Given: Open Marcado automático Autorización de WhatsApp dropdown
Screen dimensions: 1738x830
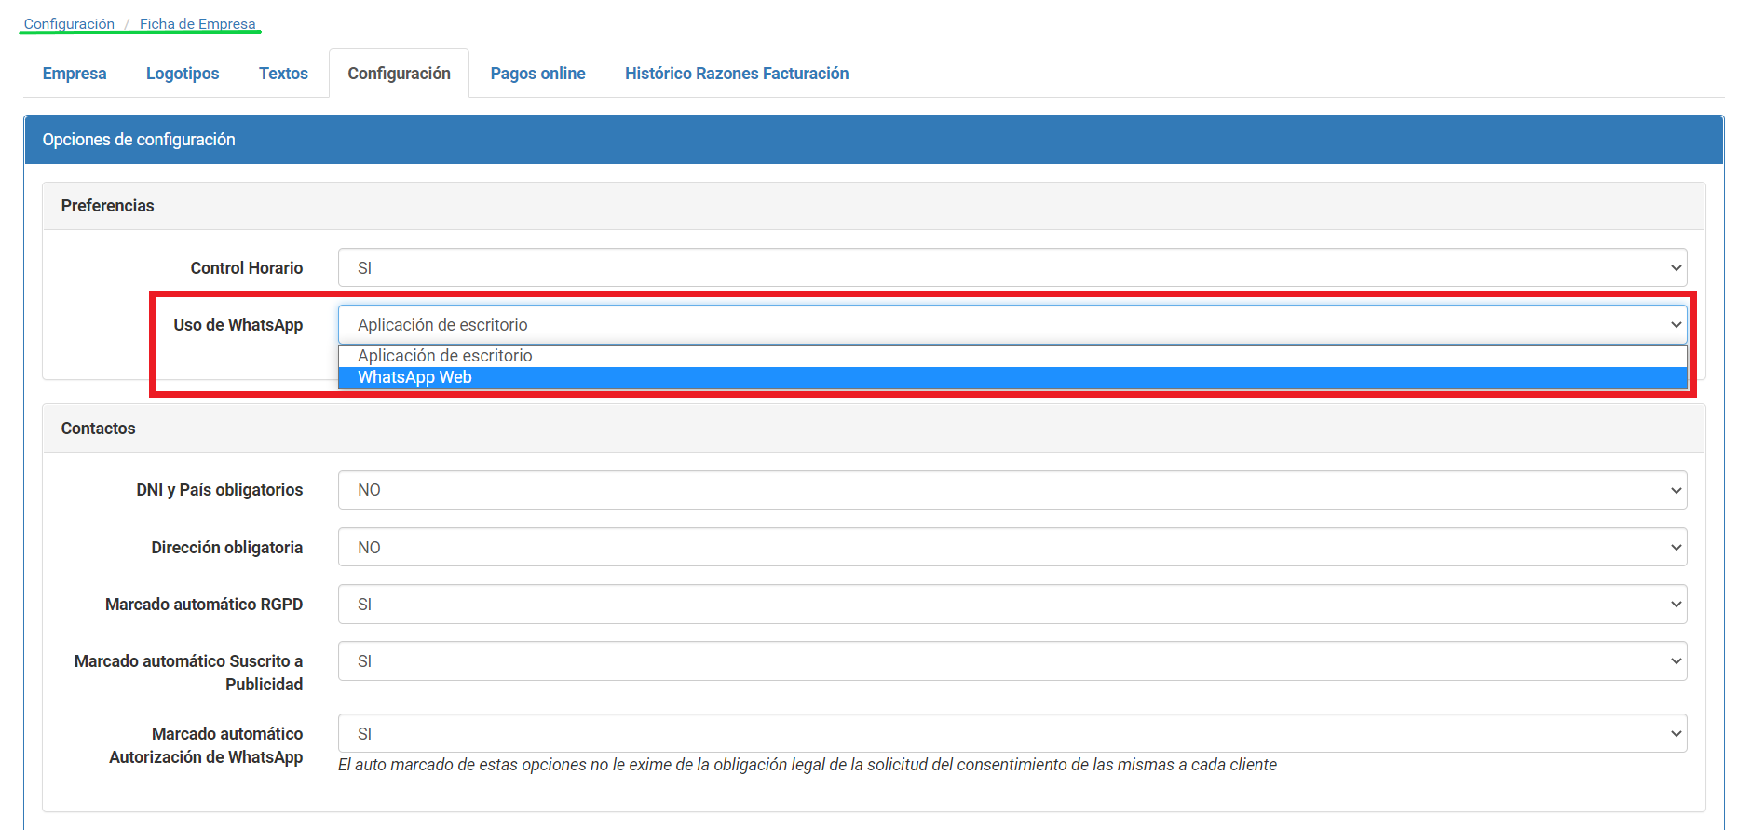Looking at the screenshot, I should click(x=1012, y=733).
